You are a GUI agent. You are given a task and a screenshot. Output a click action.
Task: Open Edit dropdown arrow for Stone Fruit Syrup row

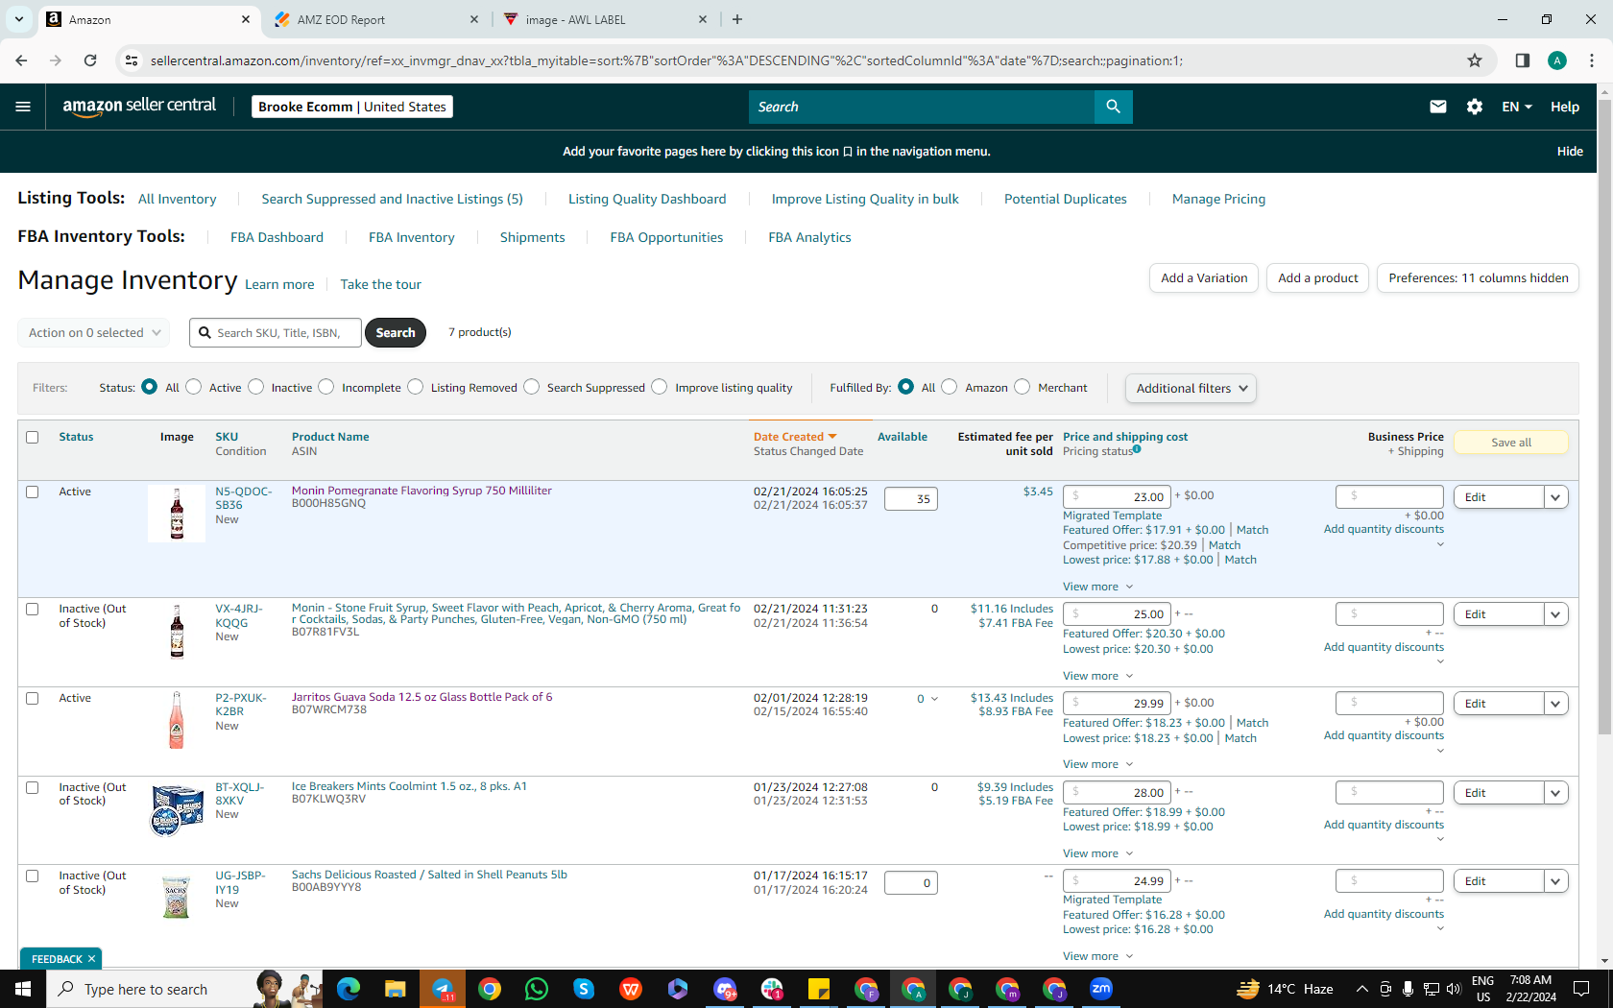click(x=1556, y=614)
